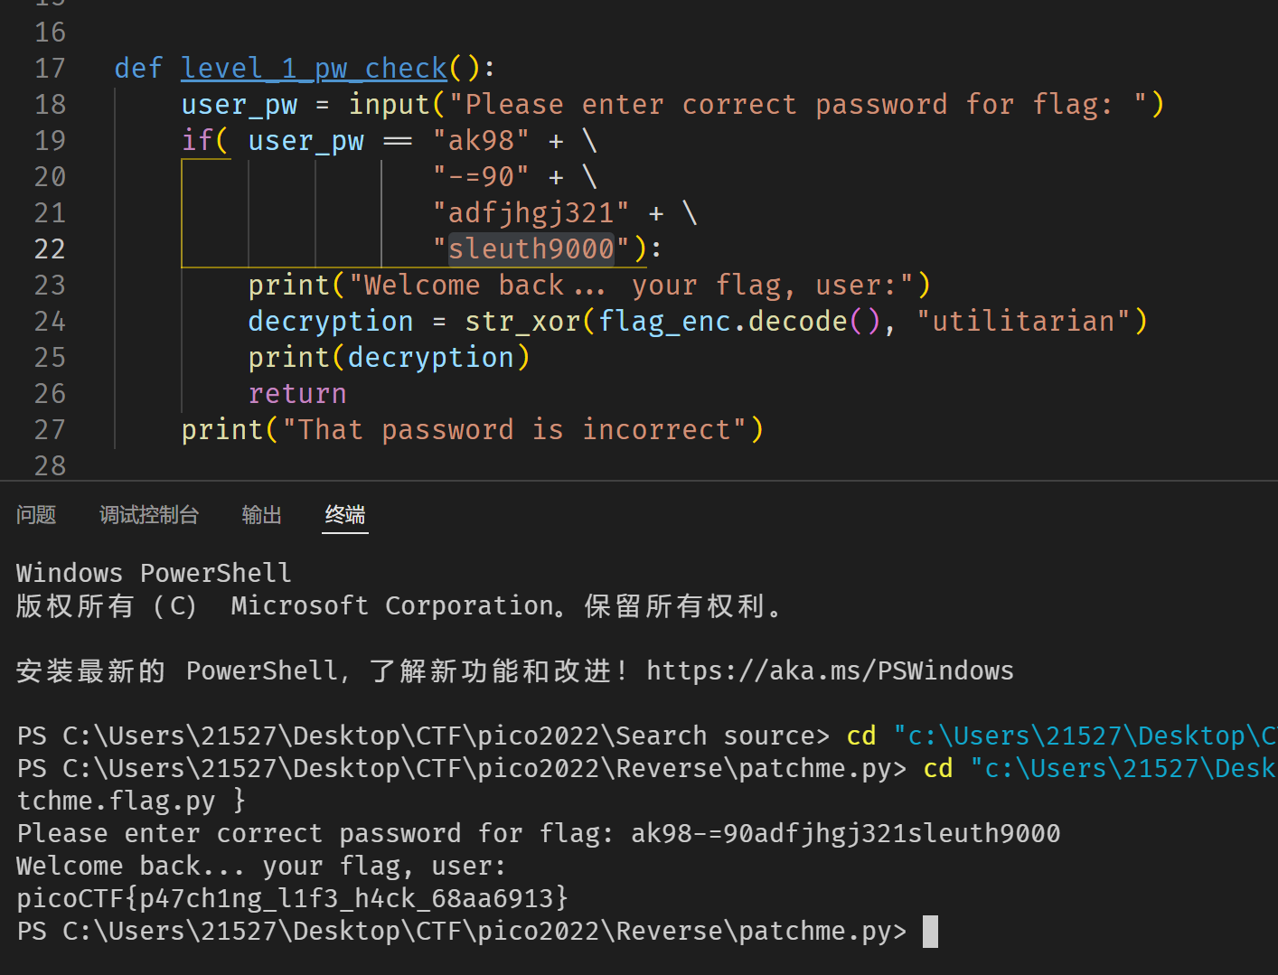The height and width of the screenshot is (975, 1278).
Task: Click the str_xor function call
Action: pyautogui.click(x=522, y=321)
